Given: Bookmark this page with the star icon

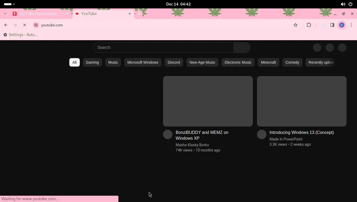Looking at the screenshot, I should pyautogui.click(x=296, y=25).
